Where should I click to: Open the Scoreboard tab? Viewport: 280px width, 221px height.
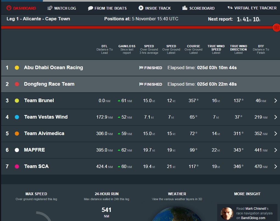(x=198, y=8)
